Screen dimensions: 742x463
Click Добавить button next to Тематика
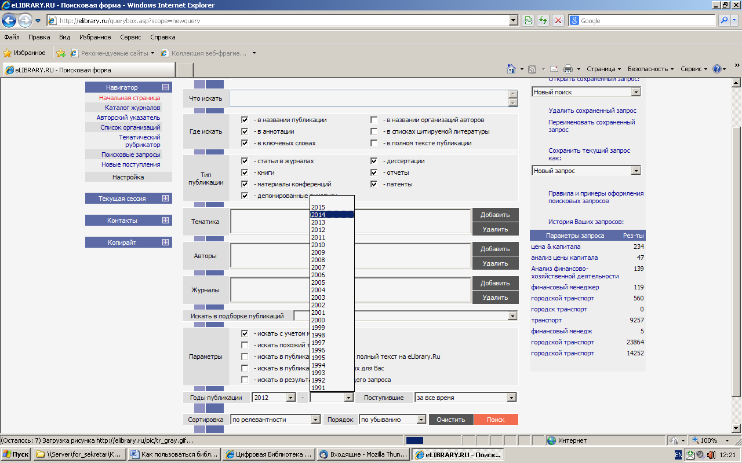[495, 215]
